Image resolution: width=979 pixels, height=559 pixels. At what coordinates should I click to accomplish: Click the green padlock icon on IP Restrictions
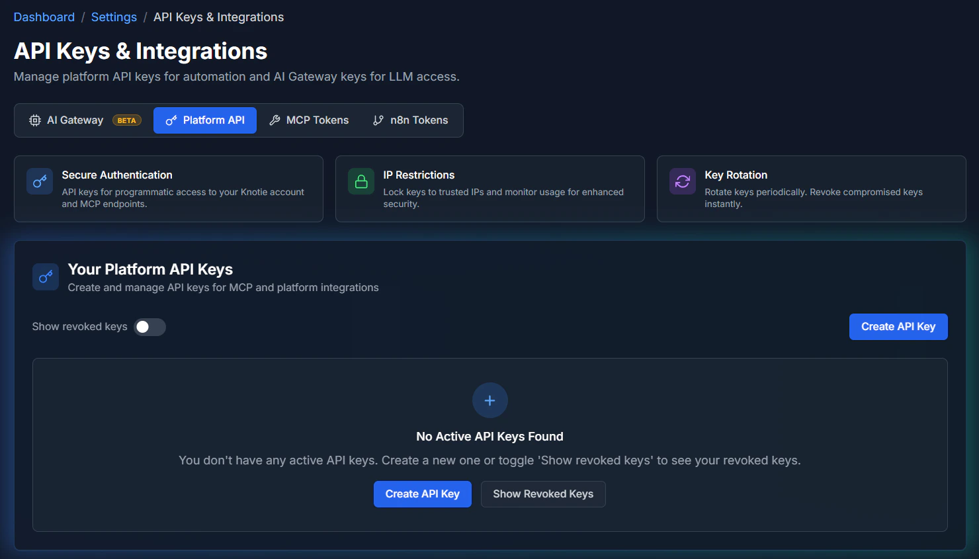[361, 181]
